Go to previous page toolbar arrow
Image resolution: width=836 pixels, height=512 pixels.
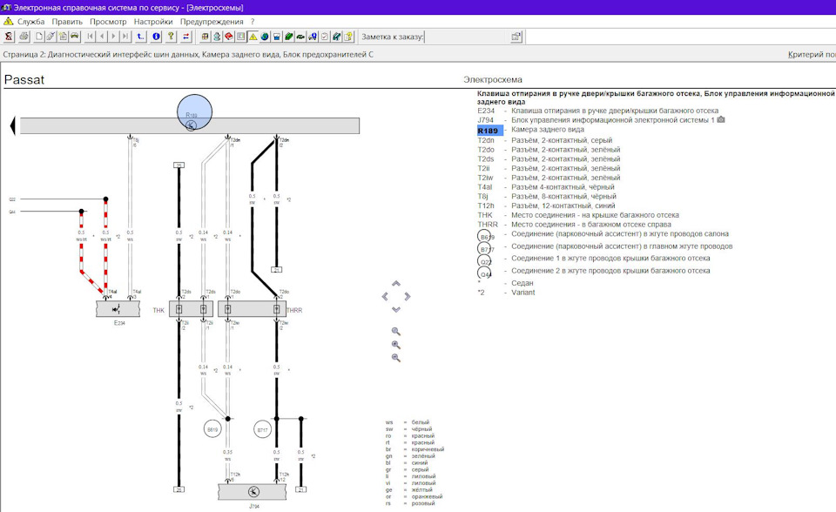pyautogui.click(x=101, y=37)
